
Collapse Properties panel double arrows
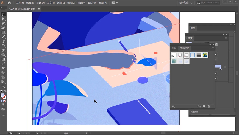[231, 24]
